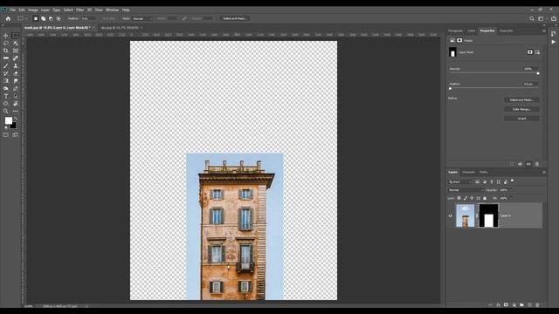Toggle the pixel layers filter icon
559x314 pixels.
(x=477, y=182)
